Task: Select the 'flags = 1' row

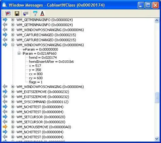Action: tap(36, 82)
